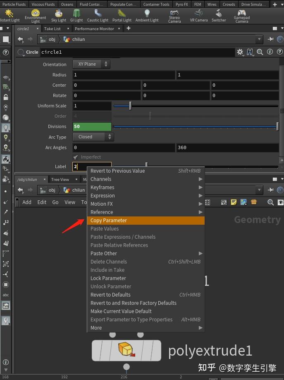The height and width of the screenshot is (380, 284).
Task: Open the parameter gear settings menu
Action: (x=240, y=52)
